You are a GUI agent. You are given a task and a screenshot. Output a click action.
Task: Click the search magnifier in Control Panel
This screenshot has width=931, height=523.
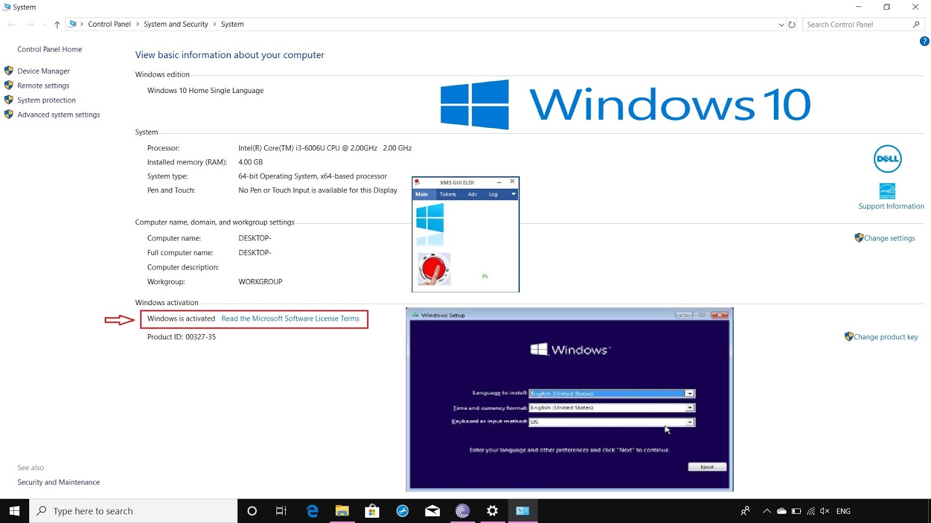coord(916,24)
